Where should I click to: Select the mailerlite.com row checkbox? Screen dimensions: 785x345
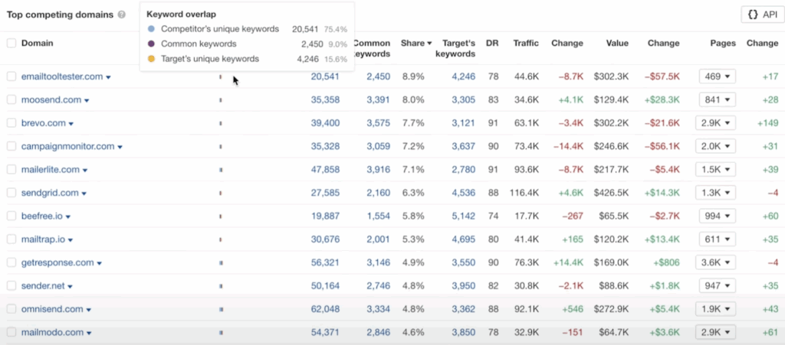click(x=11, y=170)
